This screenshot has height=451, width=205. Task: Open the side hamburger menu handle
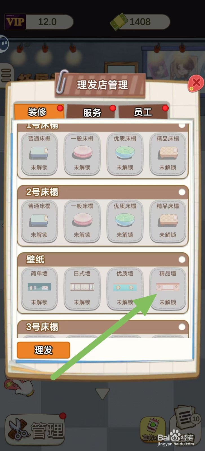(x=6, y=75)
